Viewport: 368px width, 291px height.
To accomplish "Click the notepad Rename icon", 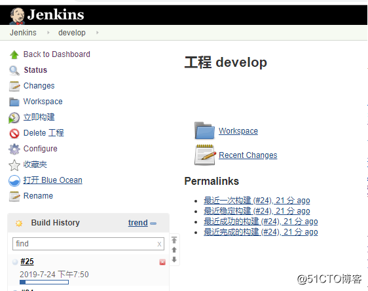I will point(14,197).
